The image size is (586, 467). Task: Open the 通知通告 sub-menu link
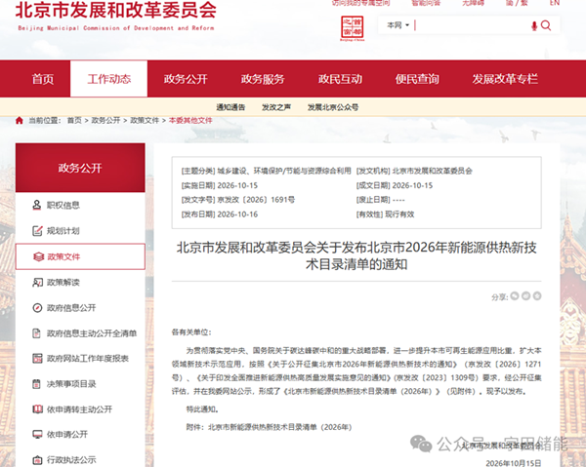pos(230,107)
